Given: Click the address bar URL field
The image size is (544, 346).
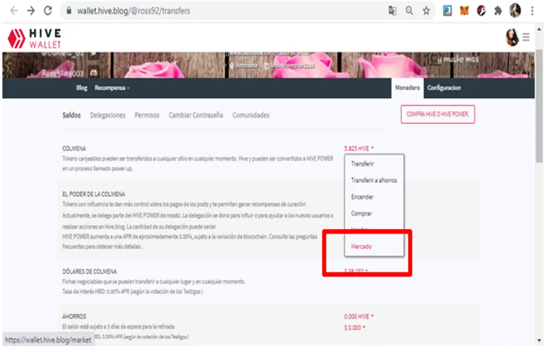Looking at the screenshot, I should (222, 10).
